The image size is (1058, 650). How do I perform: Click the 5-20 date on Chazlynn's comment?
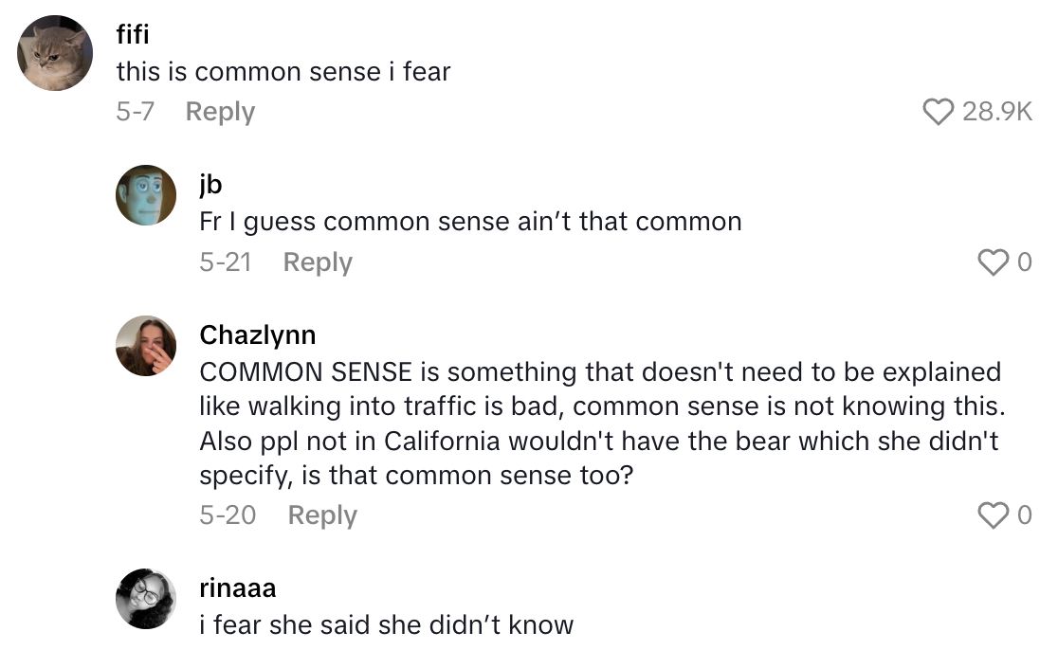(x=228, y=515)
